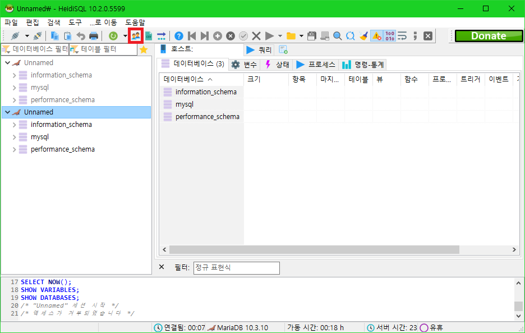
Task: Click the Load SQL file folder icon
Action: (291, 36)
